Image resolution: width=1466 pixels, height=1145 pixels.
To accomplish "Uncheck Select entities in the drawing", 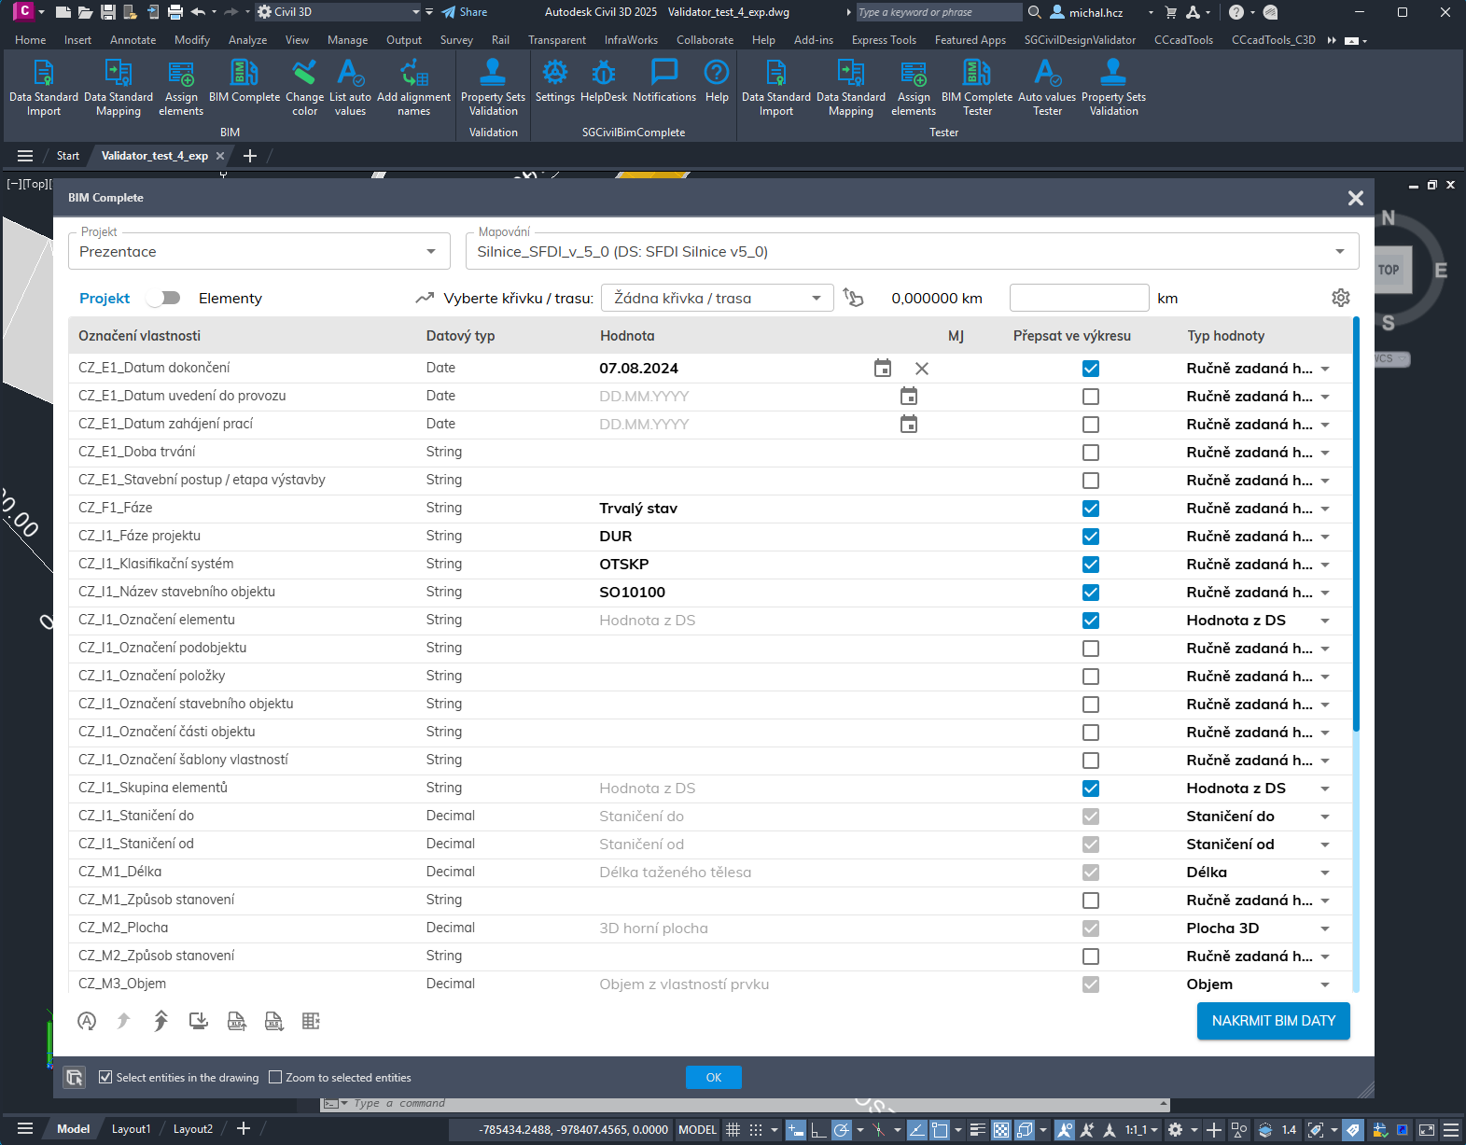I will [x=105, y=1077].
